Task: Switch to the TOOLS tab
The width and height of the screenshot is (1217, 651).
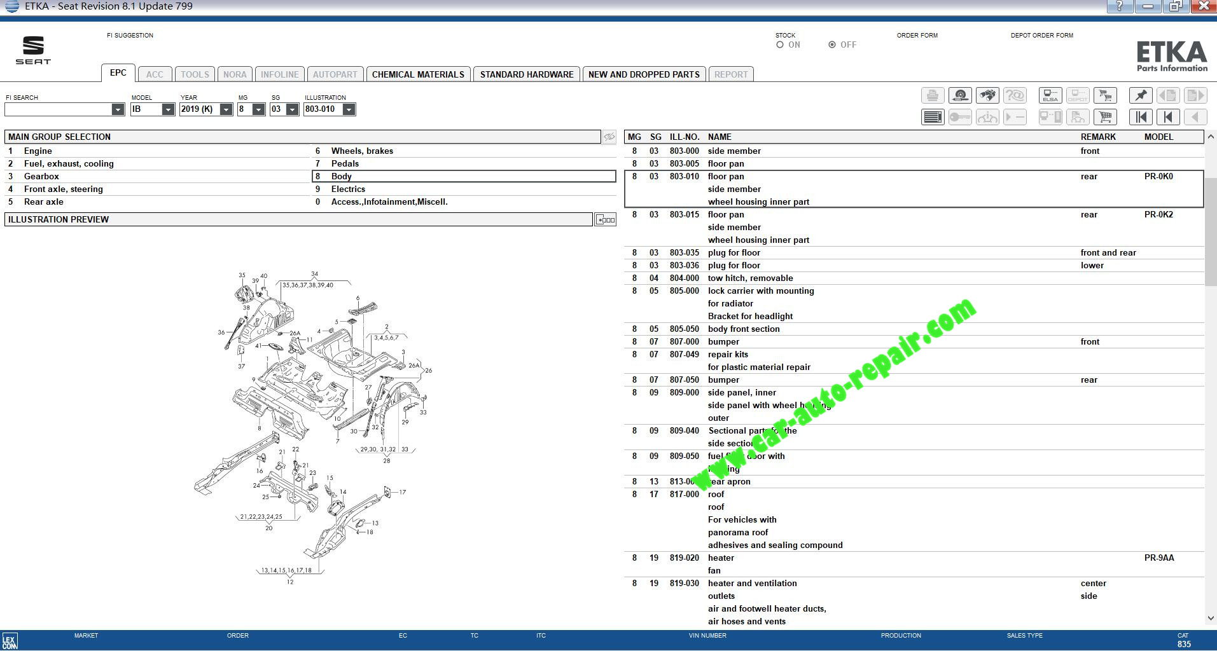Action: (x=195, y=74)
